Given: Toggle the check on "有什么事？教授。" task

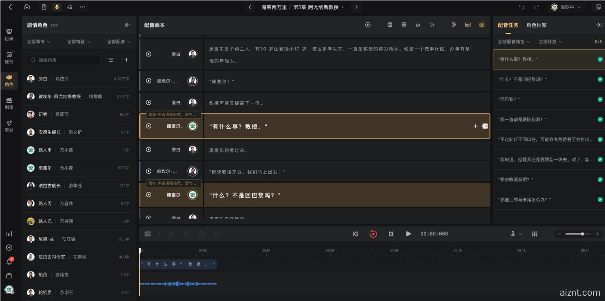Looking at the screenshot, I should [600, 59].
